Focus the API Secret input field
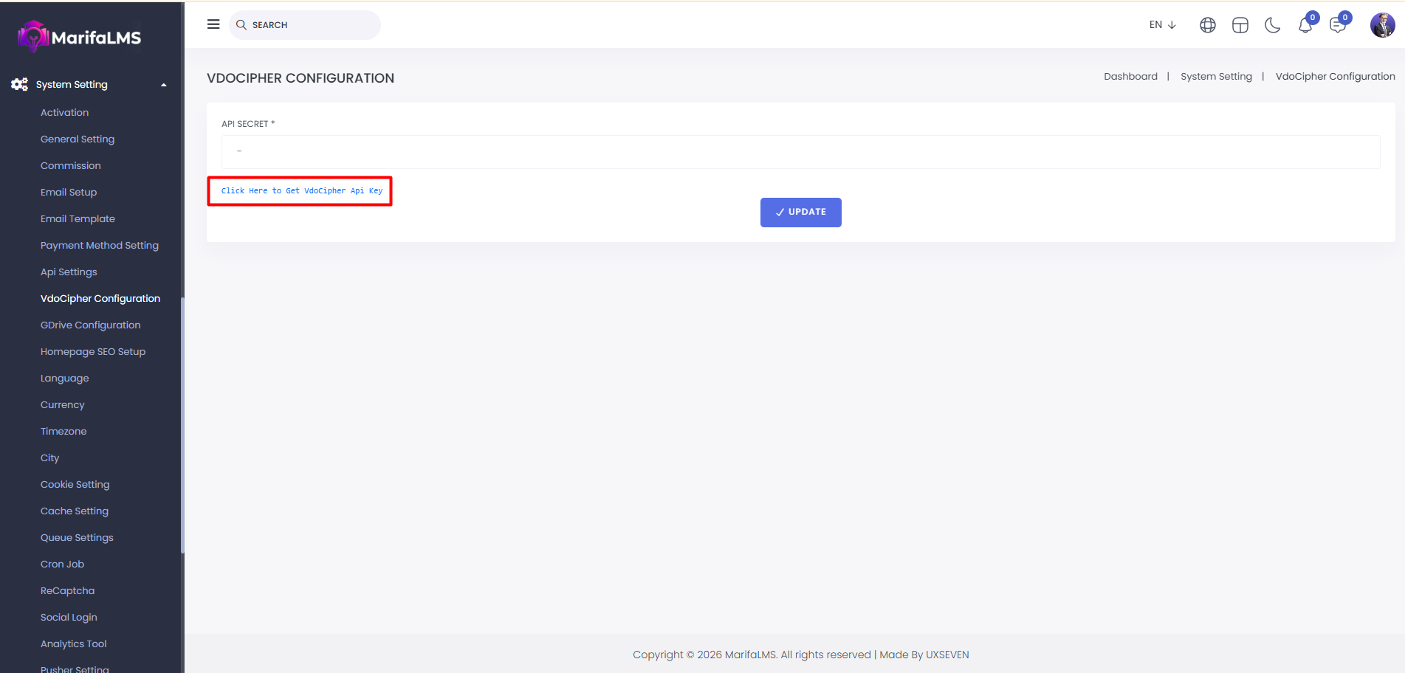 800,152
